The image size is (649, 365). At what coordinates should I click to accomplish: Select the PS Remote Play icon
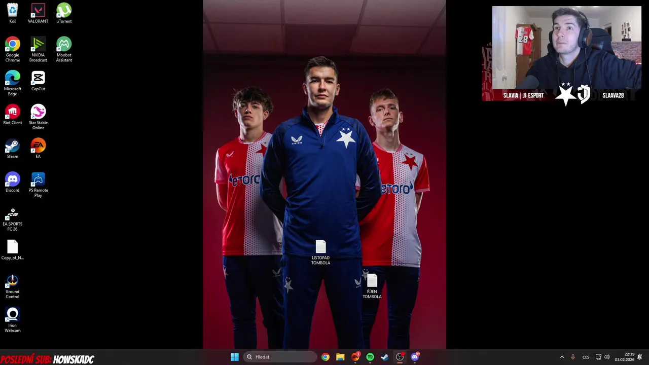(38, 185)
